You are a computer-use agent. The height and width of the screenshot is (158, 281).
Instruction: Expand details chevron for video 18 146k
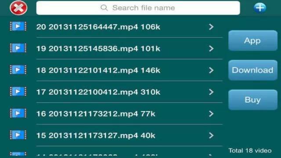[x=211, y=70]
